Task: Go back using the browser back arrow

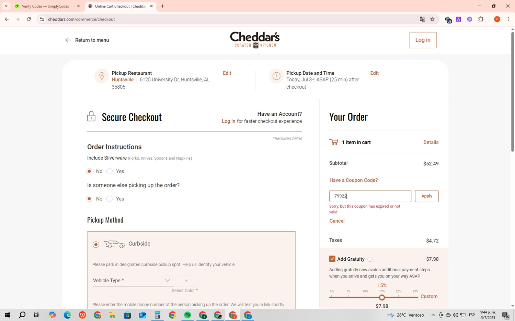Action: pyautogui.click(x=7, y=19)
